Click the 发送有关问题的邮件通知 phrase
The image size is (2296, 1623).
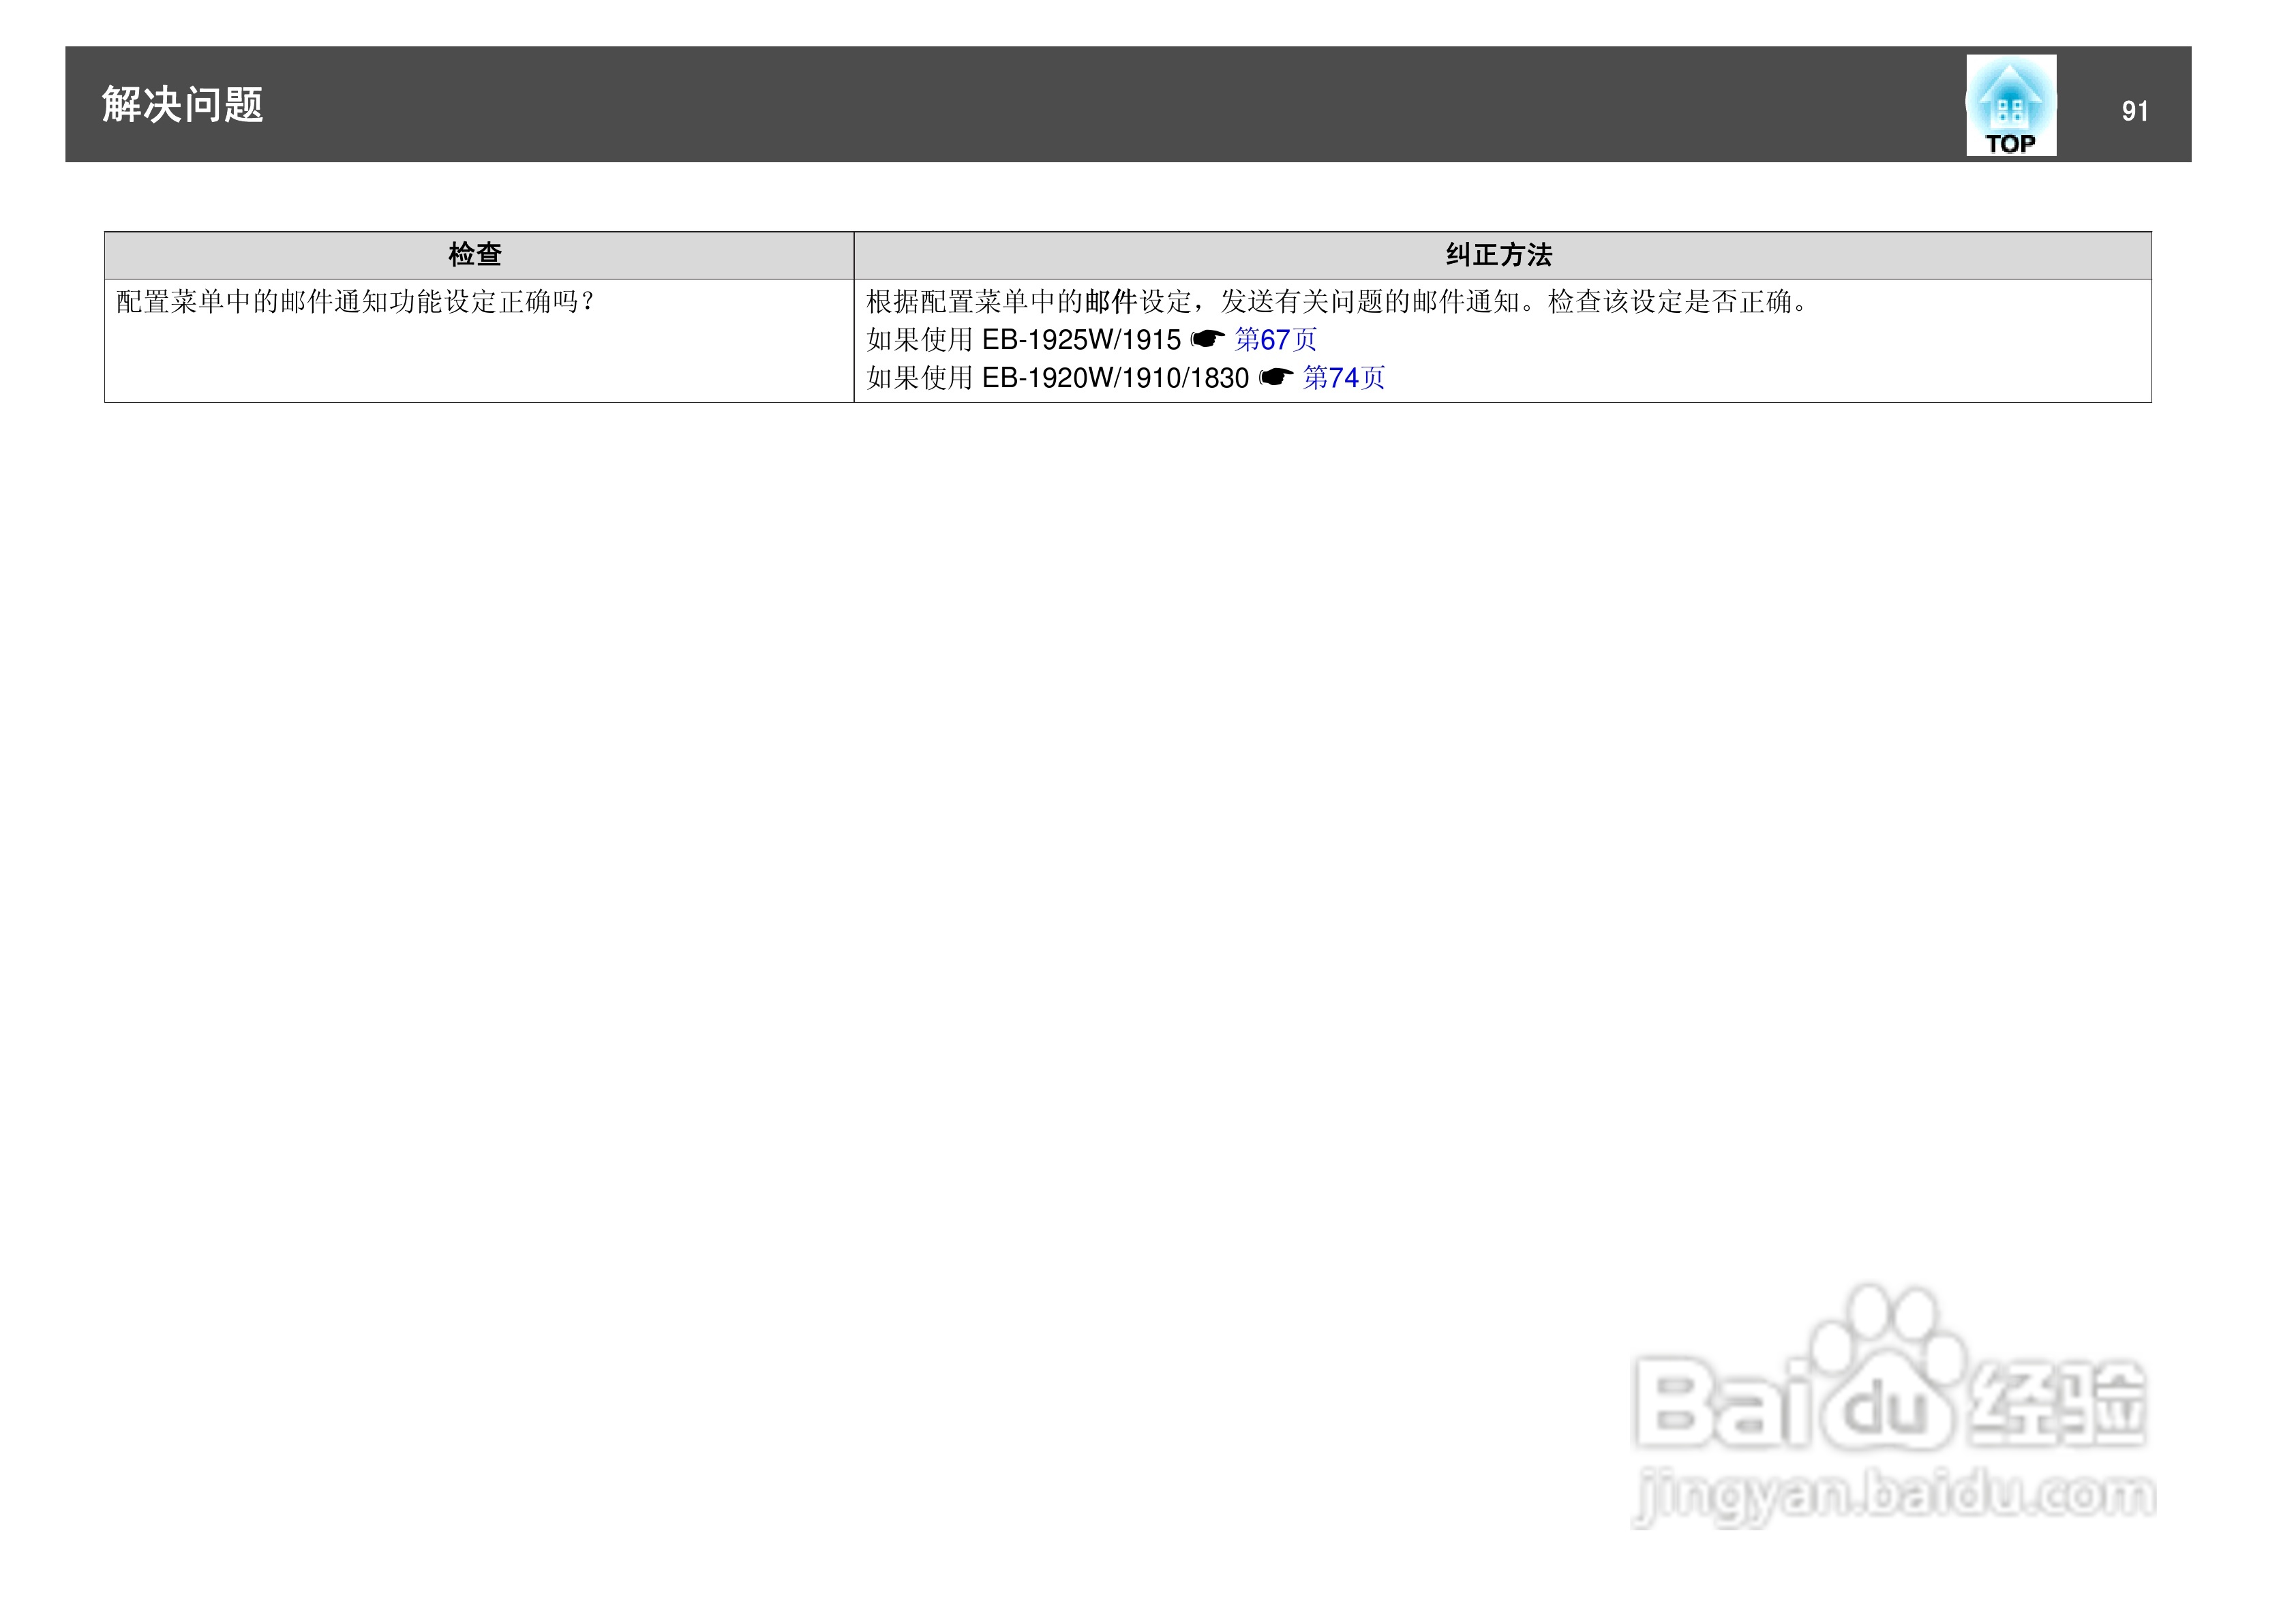click(x=1370, y=302)
